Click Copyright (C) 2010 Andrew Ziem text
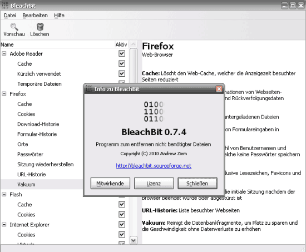The image size is (306, 252). click(154, 154)
